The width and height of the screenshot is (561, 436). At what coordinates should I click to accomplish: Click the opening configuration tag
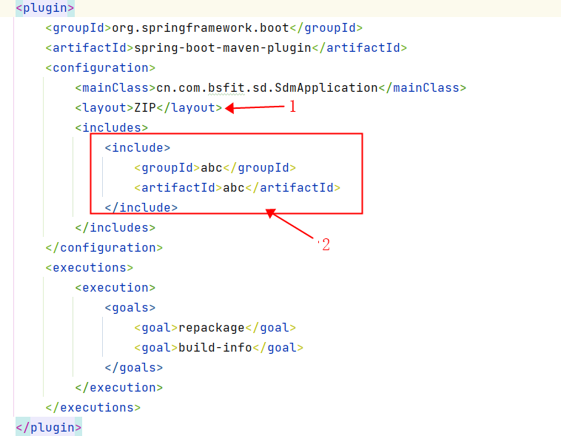pos(101,67)
